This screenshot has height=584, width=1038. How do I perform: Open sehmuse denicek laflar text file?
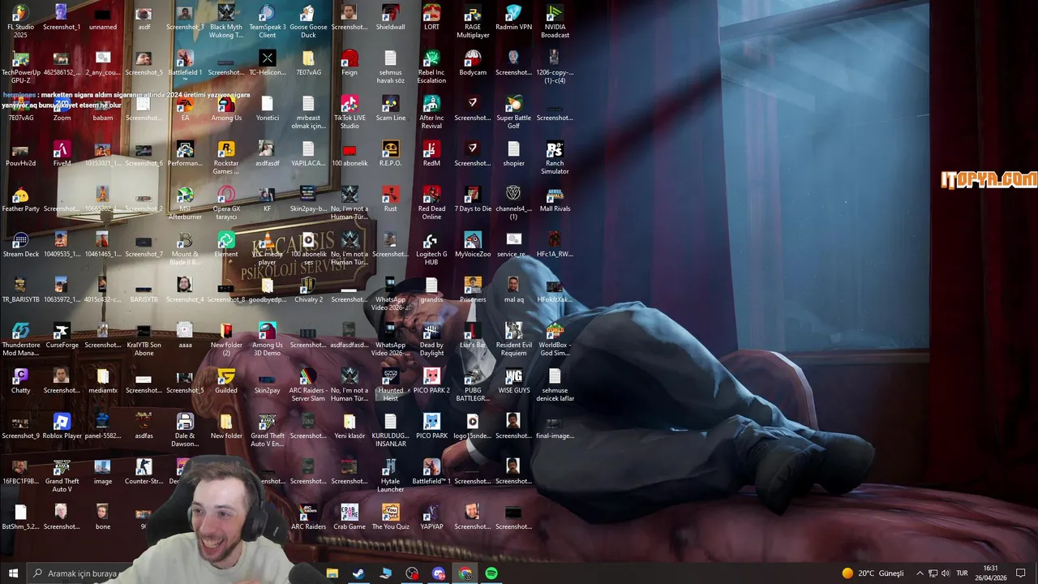coord(555,384)
